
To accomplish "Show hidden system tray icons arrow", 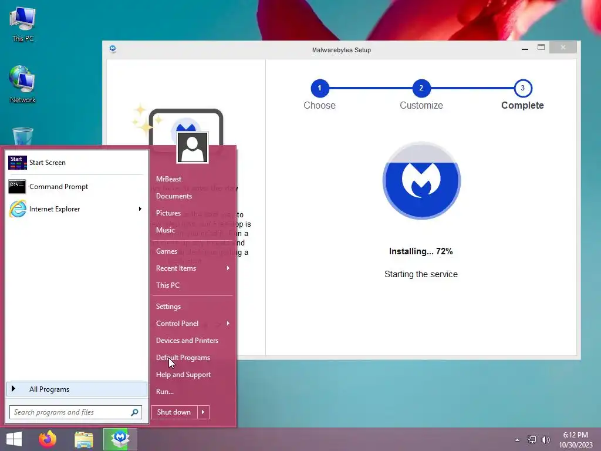I will tap(518, 440).
